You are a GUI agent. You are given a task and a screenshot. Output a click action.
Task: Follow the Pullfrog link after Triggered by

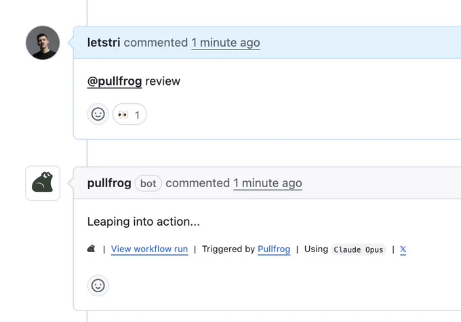(x=274, y=249)
